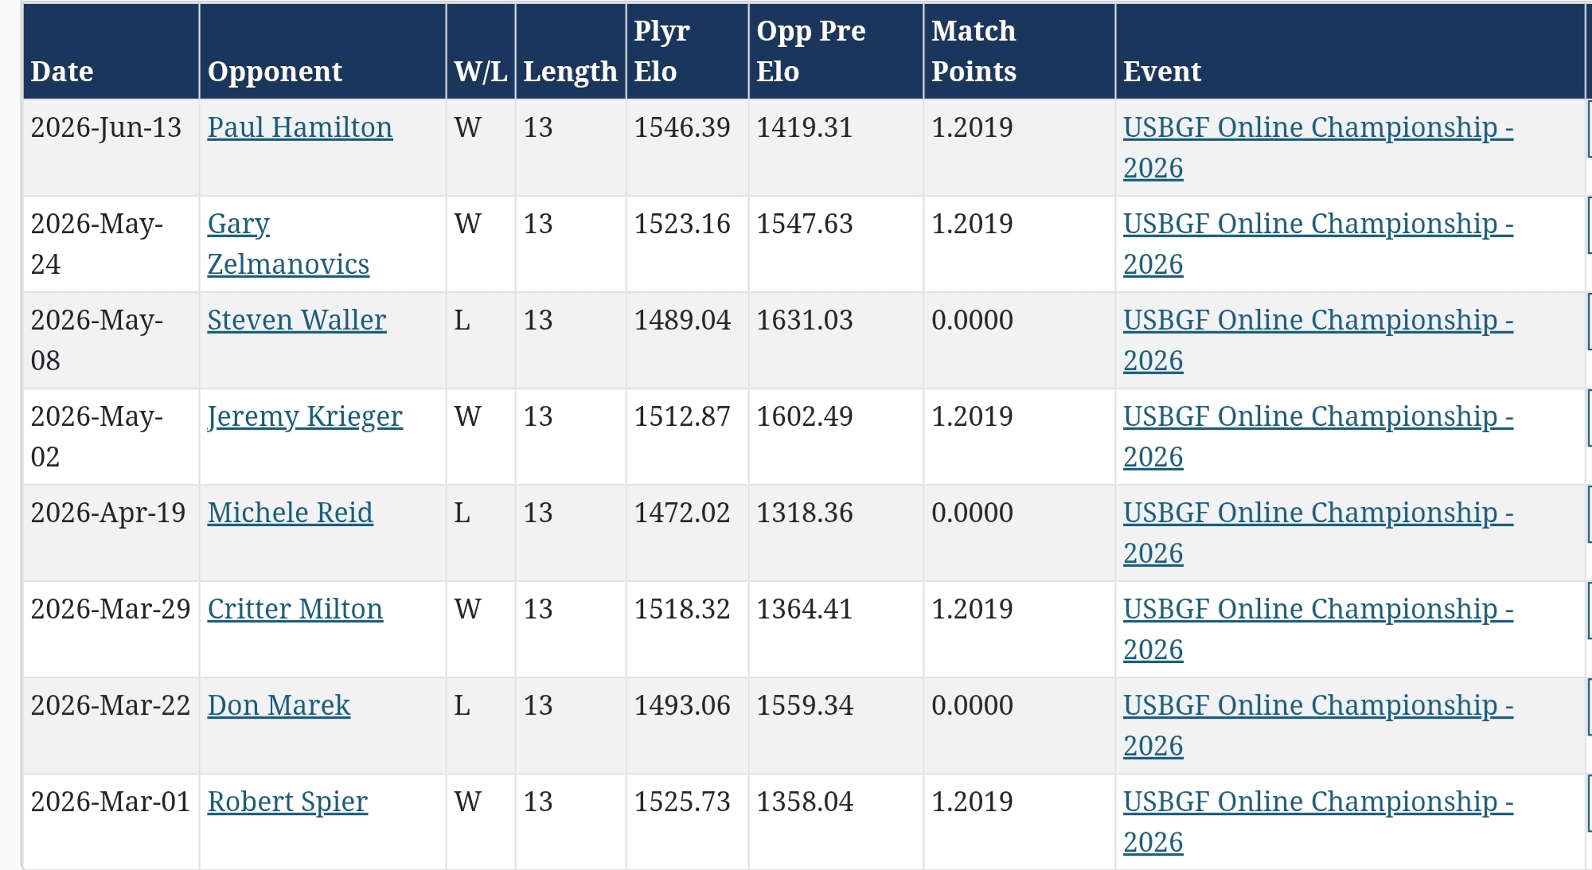Open Jeremy Krieger opponent link
Screen dimensions: 1592x870
(x=305, y=416)
